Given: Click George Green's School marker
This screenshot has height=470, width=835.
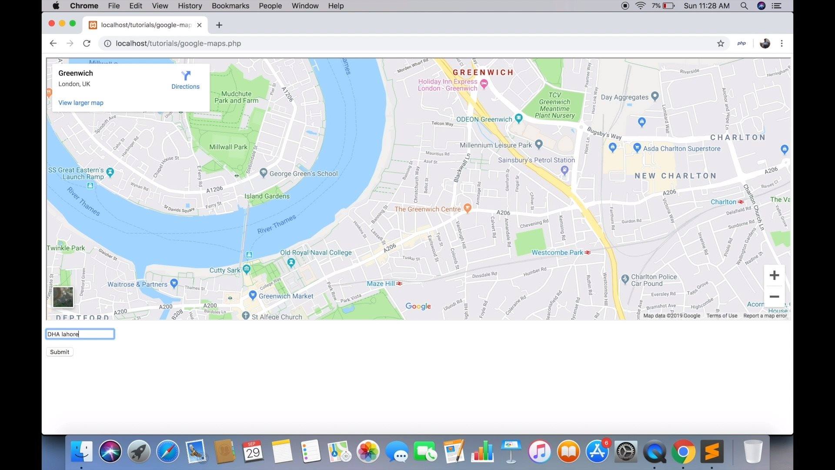Looking at the screenshot, I should (x=263, y=173).
